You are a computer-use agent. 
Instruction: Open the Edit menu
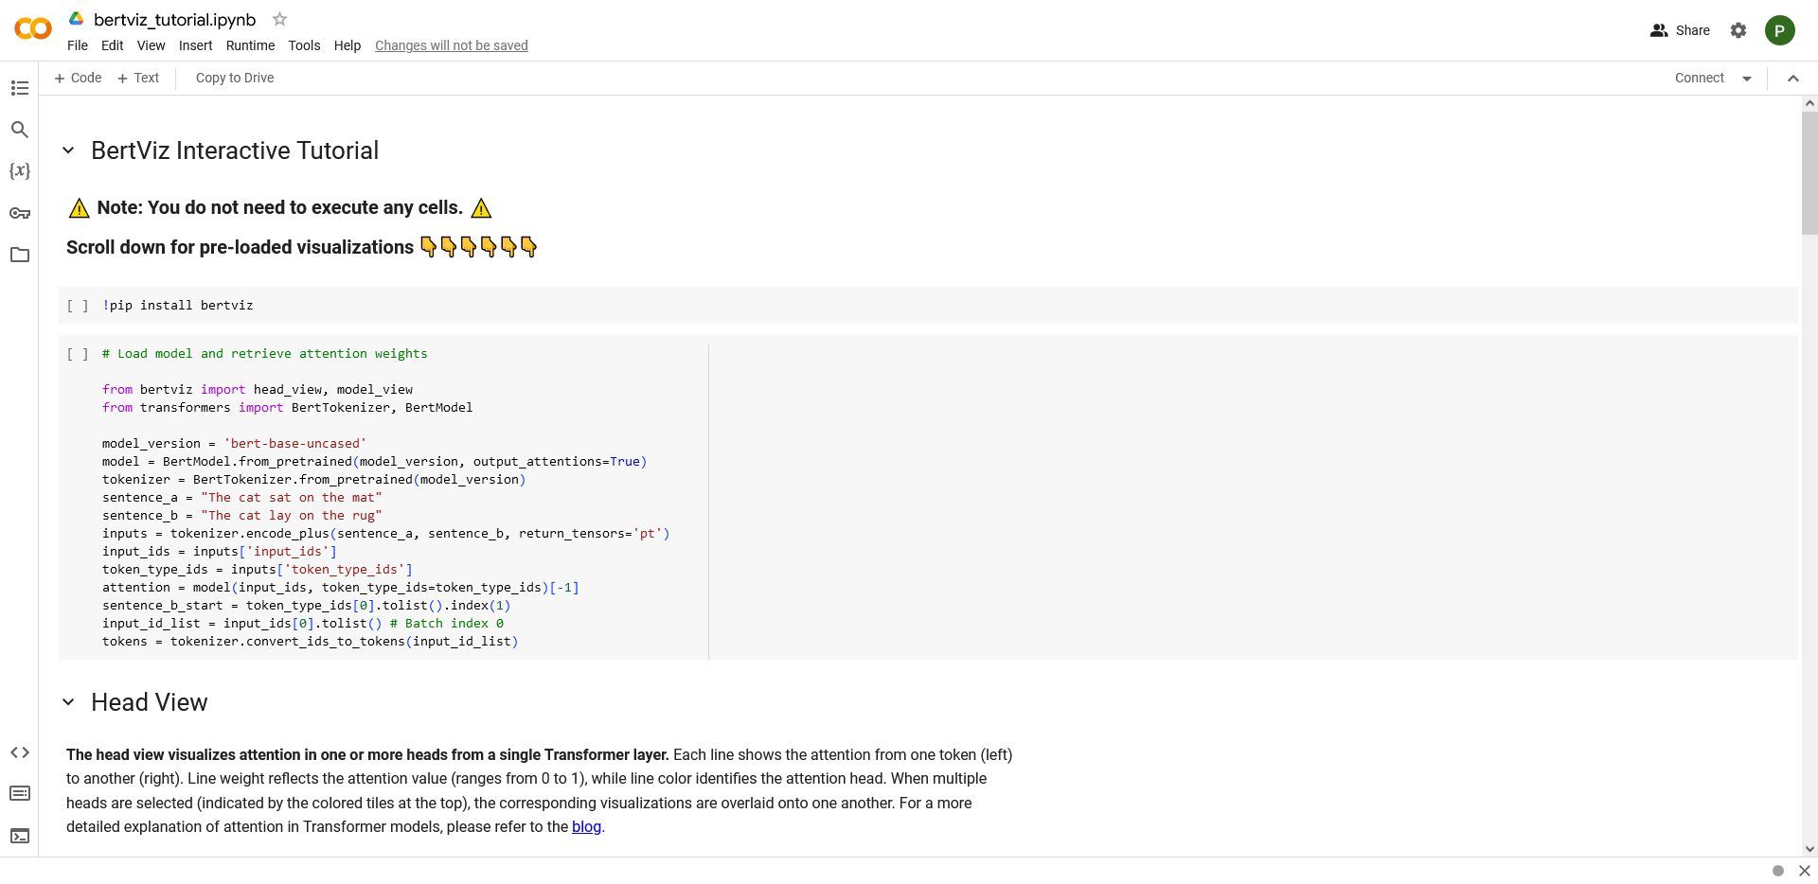[x=112, y=45]
